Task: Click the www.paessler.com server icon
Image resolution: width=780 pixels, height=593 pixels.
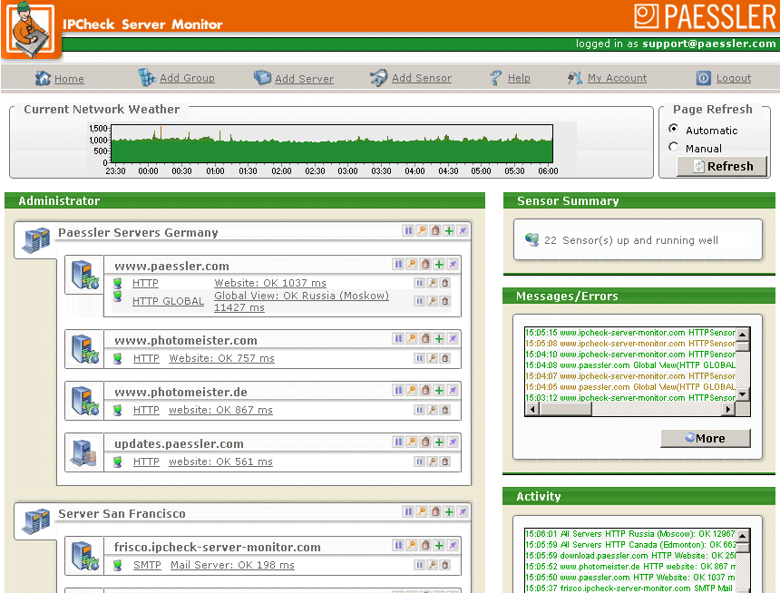Action: click(84, 275)
